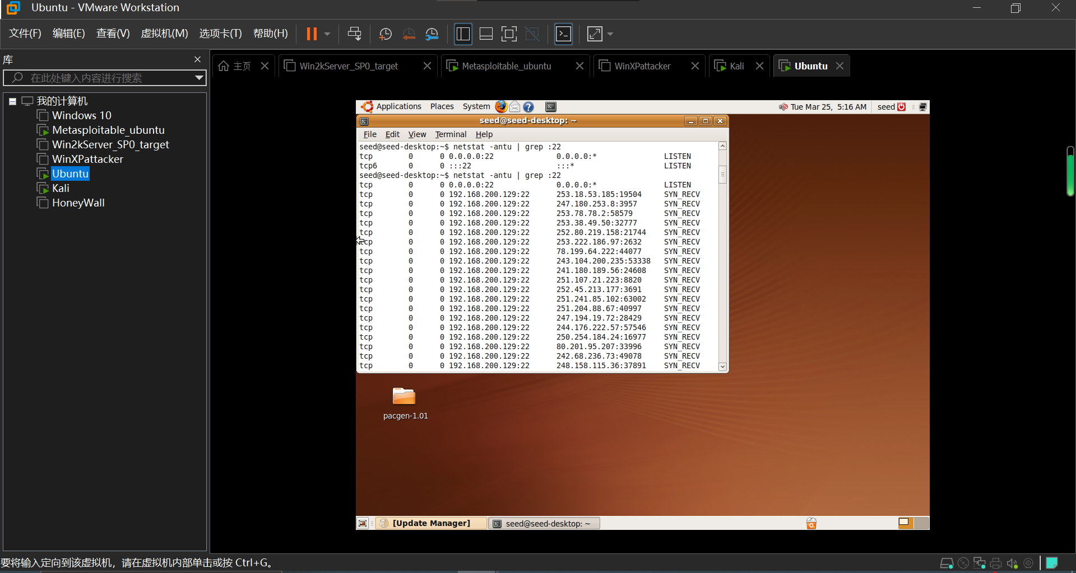Click the seed@seed-desktop taskbar button
Viewport: 1076px width, 573px height.
click(544, 523)
